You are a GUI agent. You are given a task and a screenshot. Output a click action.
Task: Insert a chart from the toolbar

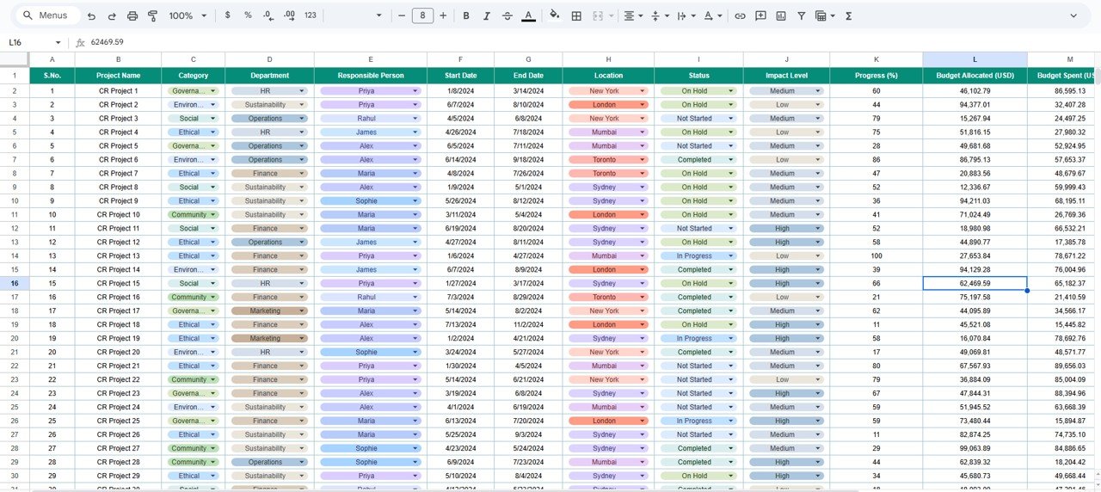point(781,15)
